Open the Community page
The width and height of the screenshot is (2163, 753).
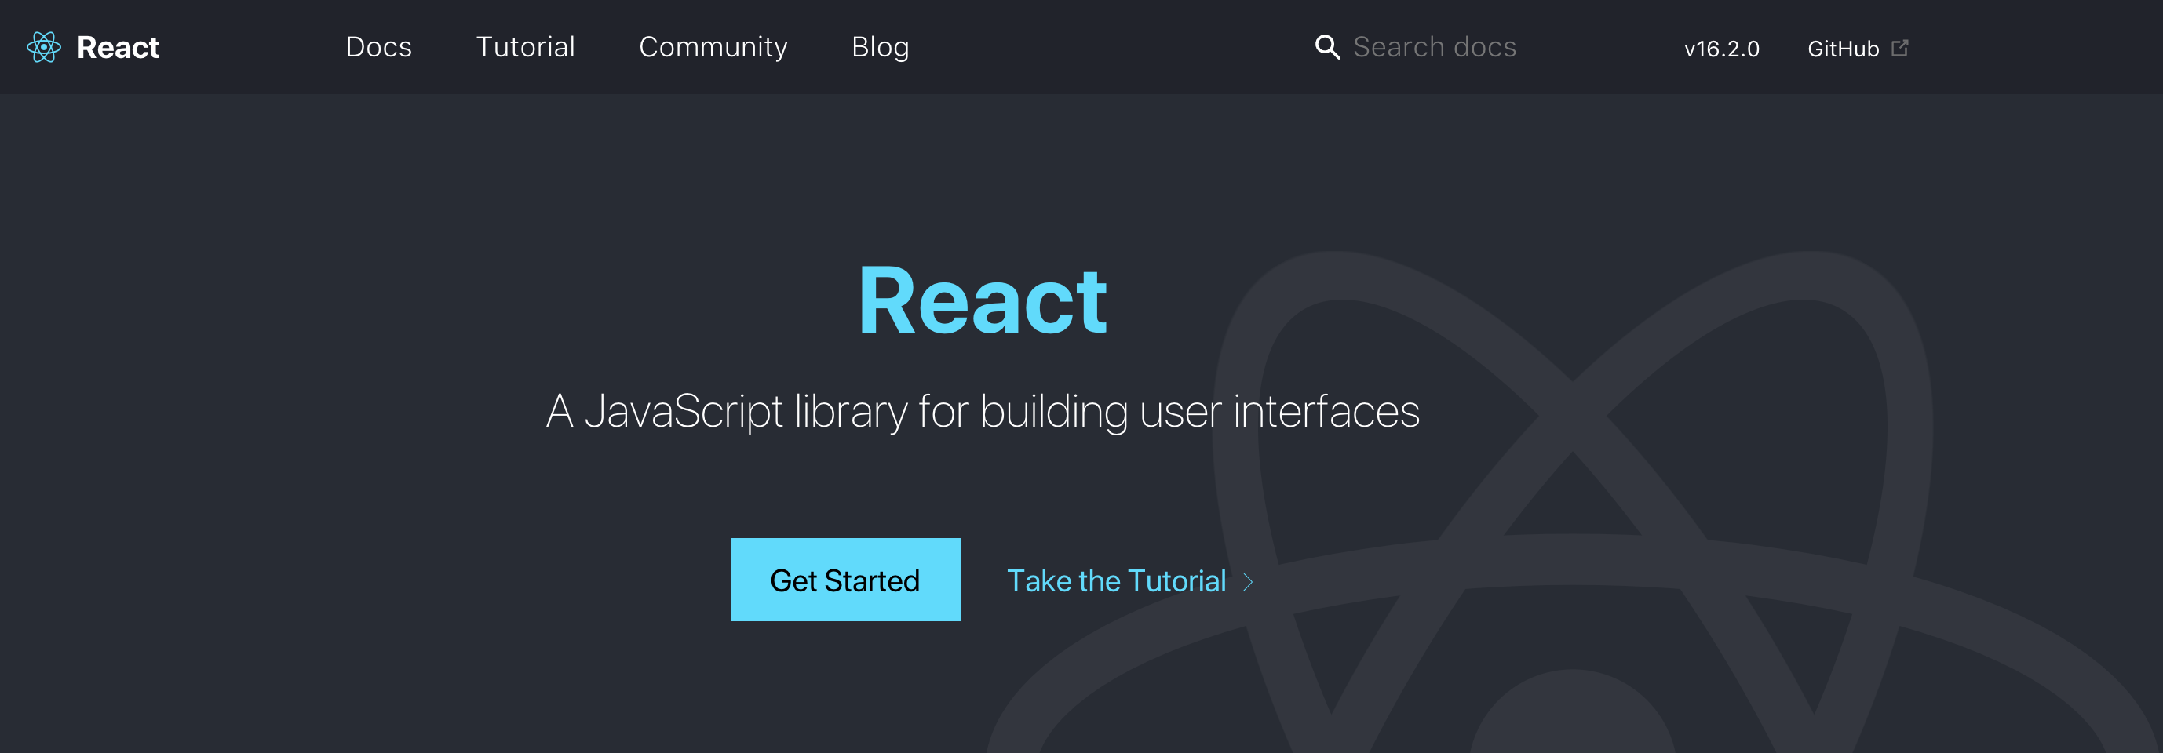(x=713, y=47)
